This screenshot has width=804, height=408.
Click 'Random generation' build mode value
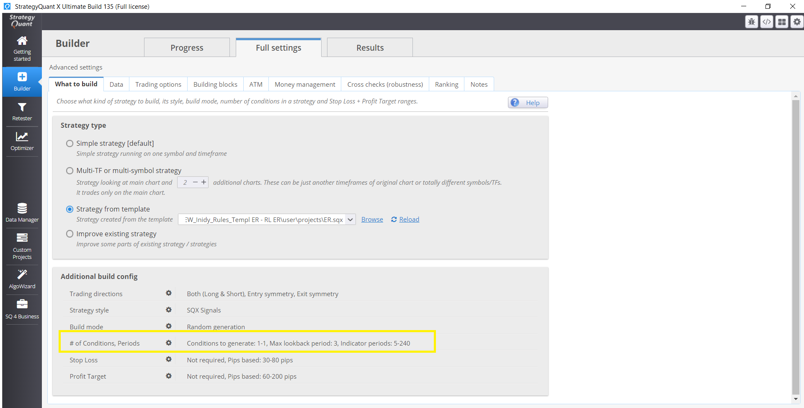pyautogui.click(x=216, y=327)
